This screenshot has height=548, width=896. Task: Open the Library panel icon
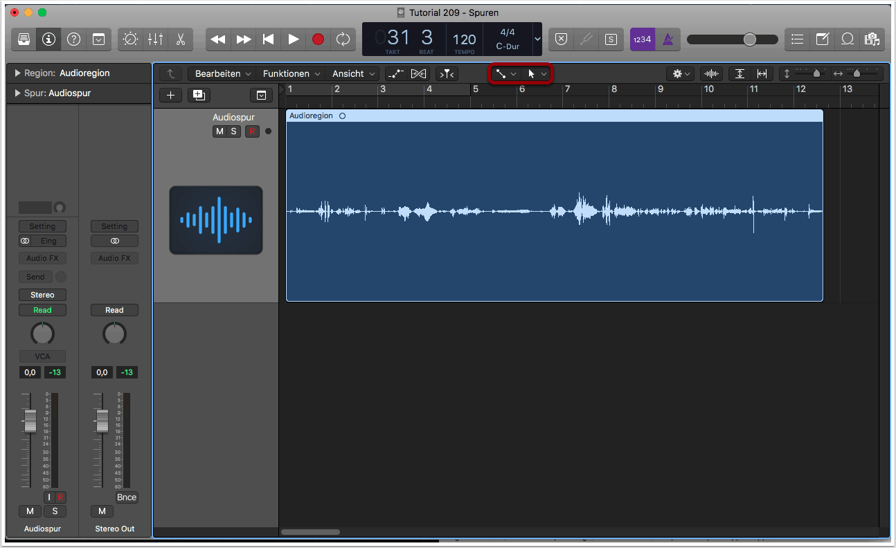click(24, 39)
